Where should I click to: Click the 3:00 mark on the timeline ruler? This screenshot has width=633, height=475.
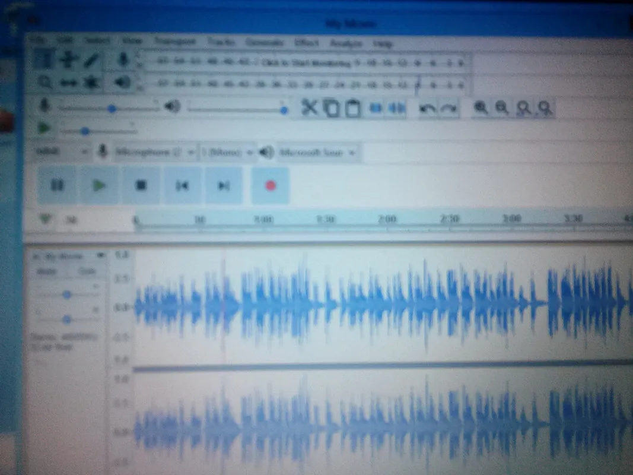tap(511, 218)
